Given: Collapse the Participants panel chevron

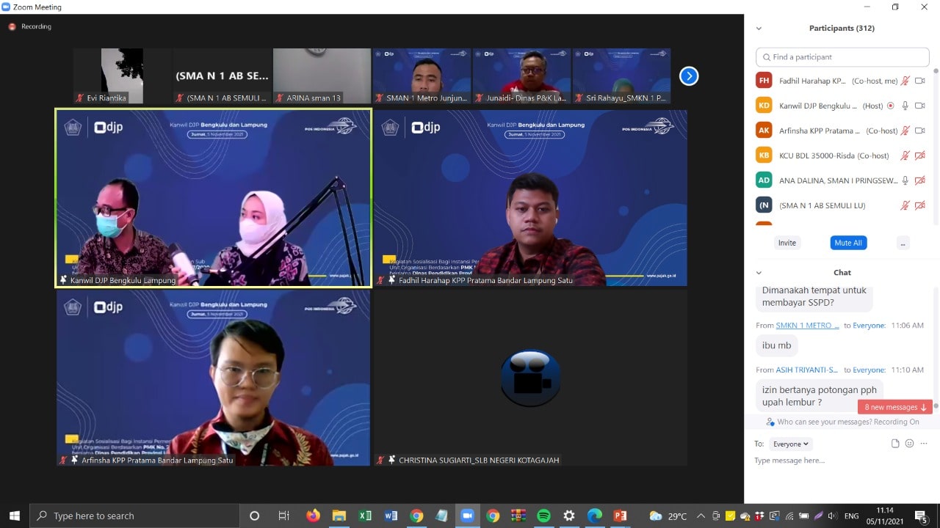Looking at the screenshot, I should 759,29.
